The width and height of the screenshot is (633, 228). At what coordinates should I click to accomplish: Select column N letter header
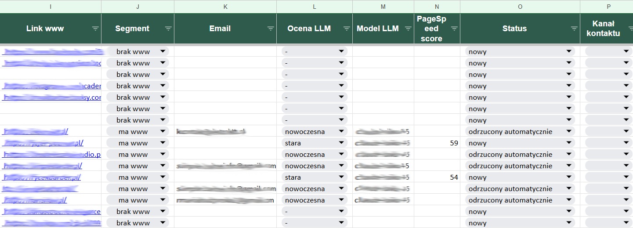tap(437, 7)
